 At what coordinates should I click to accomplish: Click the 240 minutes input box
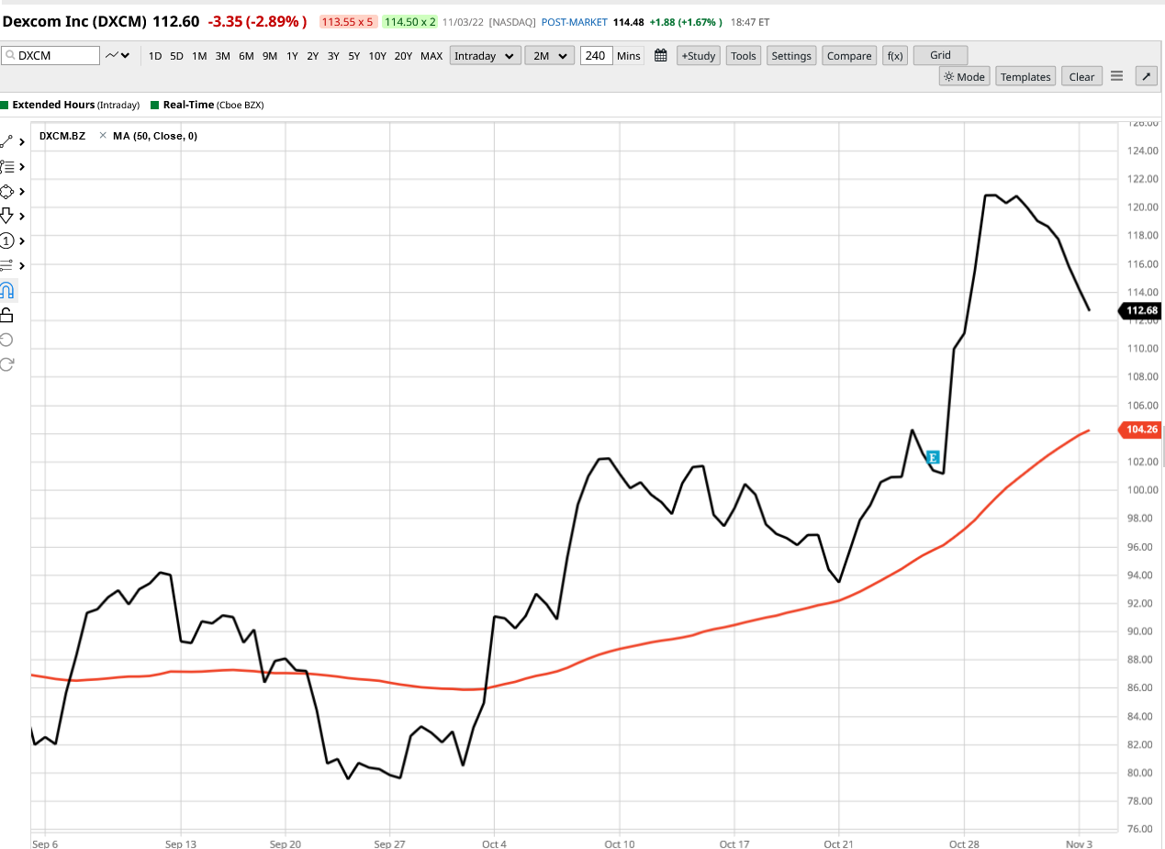click(595, 56)
